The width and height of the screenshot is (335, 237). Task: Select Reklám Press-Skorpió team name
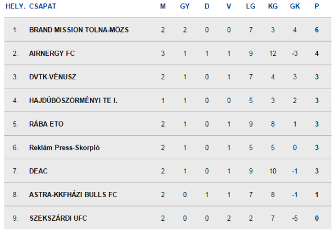pyautogui.click(x=64, y=147)
